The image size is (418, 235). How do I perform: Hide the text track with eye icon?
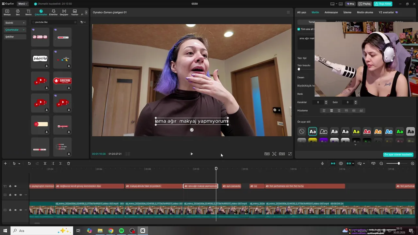(x=15, y=186)
